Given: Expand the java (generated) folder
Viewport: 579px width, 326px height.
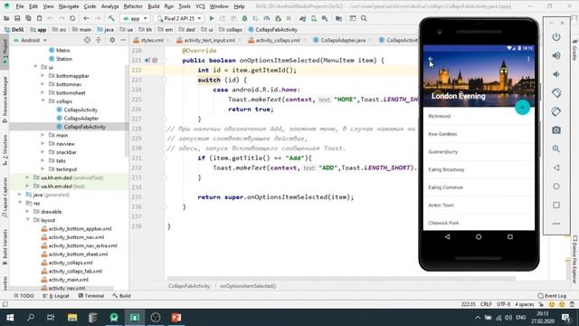Looking at the screenshot, I should click(x=20, y=195).
